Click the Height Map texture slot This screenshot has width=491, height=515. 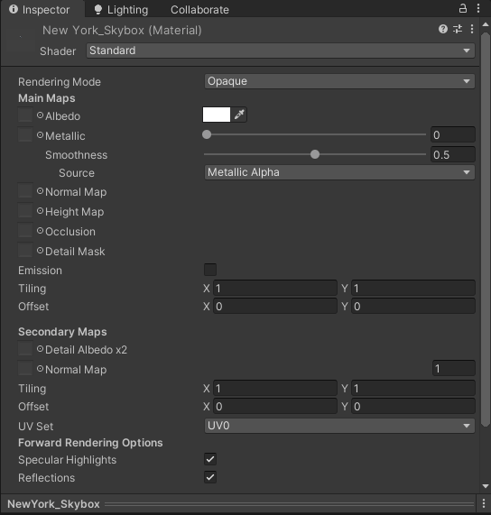point(25,210)
